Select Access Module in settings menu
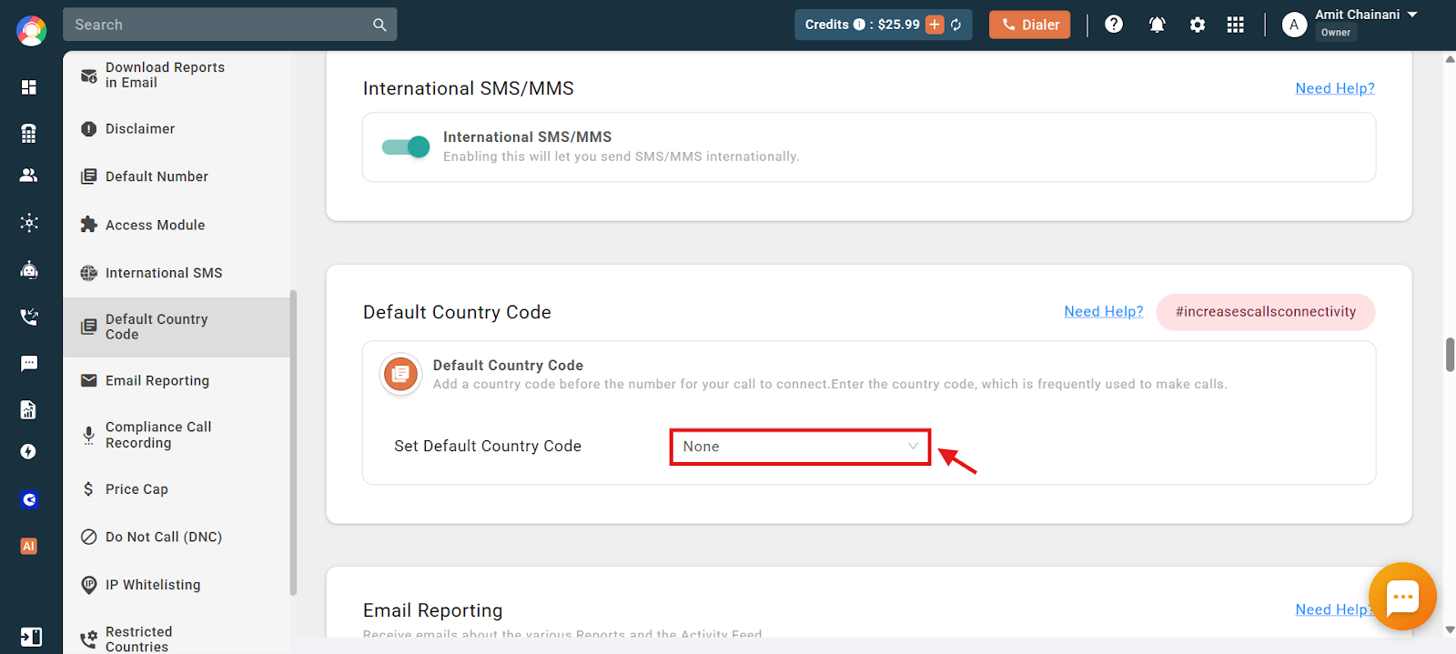 point(177,225)
